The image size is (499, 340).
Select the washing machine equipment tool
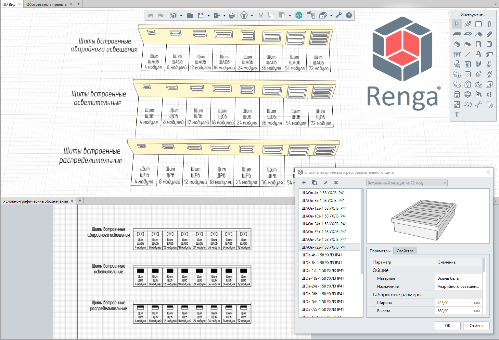pos(467,64)
